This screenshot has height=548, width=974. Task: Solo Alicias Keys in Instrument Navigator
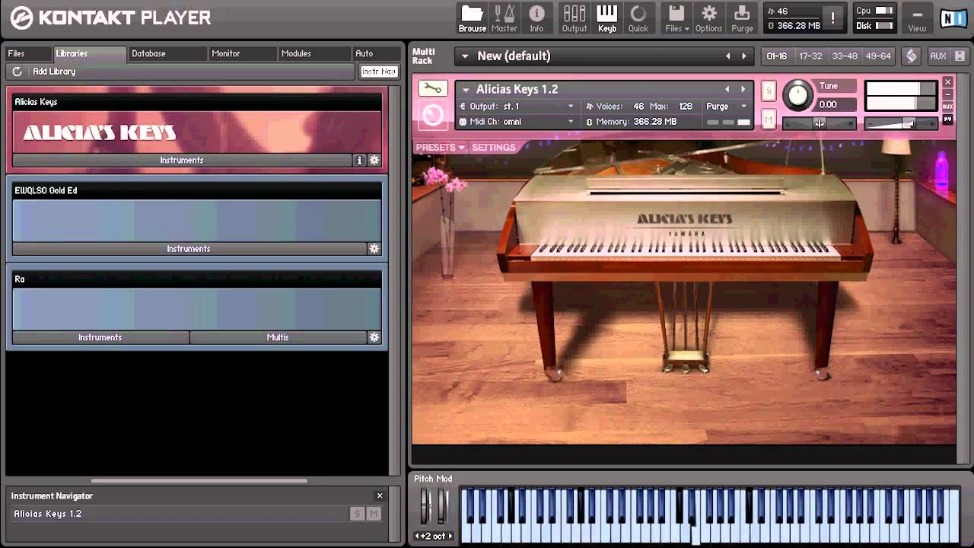357,514
